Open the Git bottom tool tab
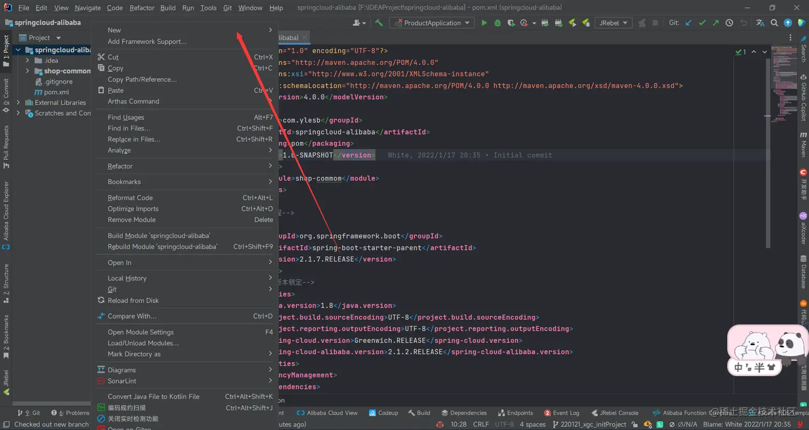 coord(29,413)
